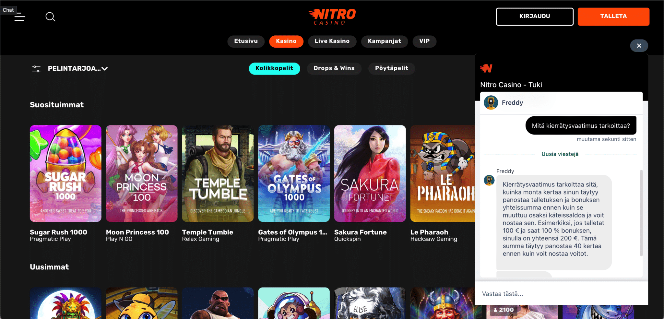Close the support chat widget

point(639,46)
